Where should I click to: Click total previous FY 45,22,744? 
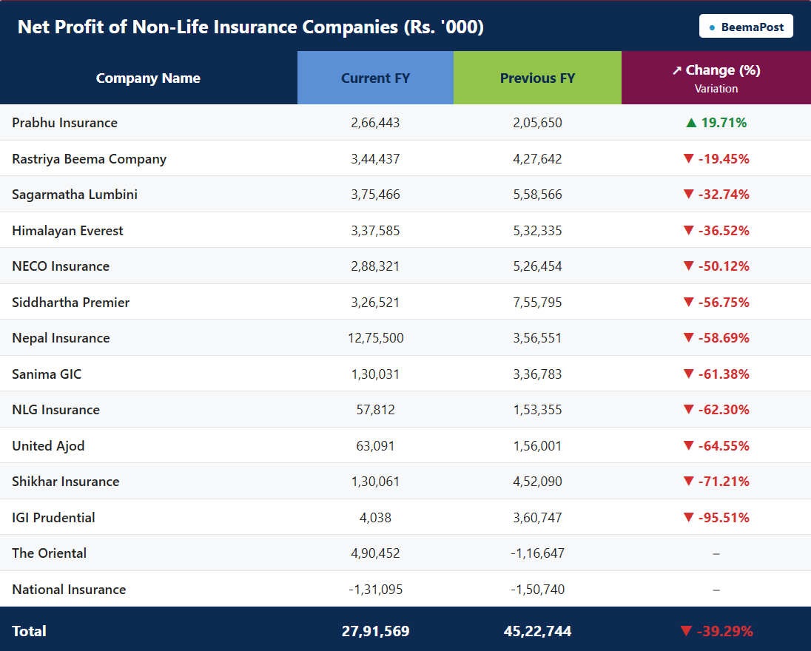pyautogui.click(x=537, y=631)
